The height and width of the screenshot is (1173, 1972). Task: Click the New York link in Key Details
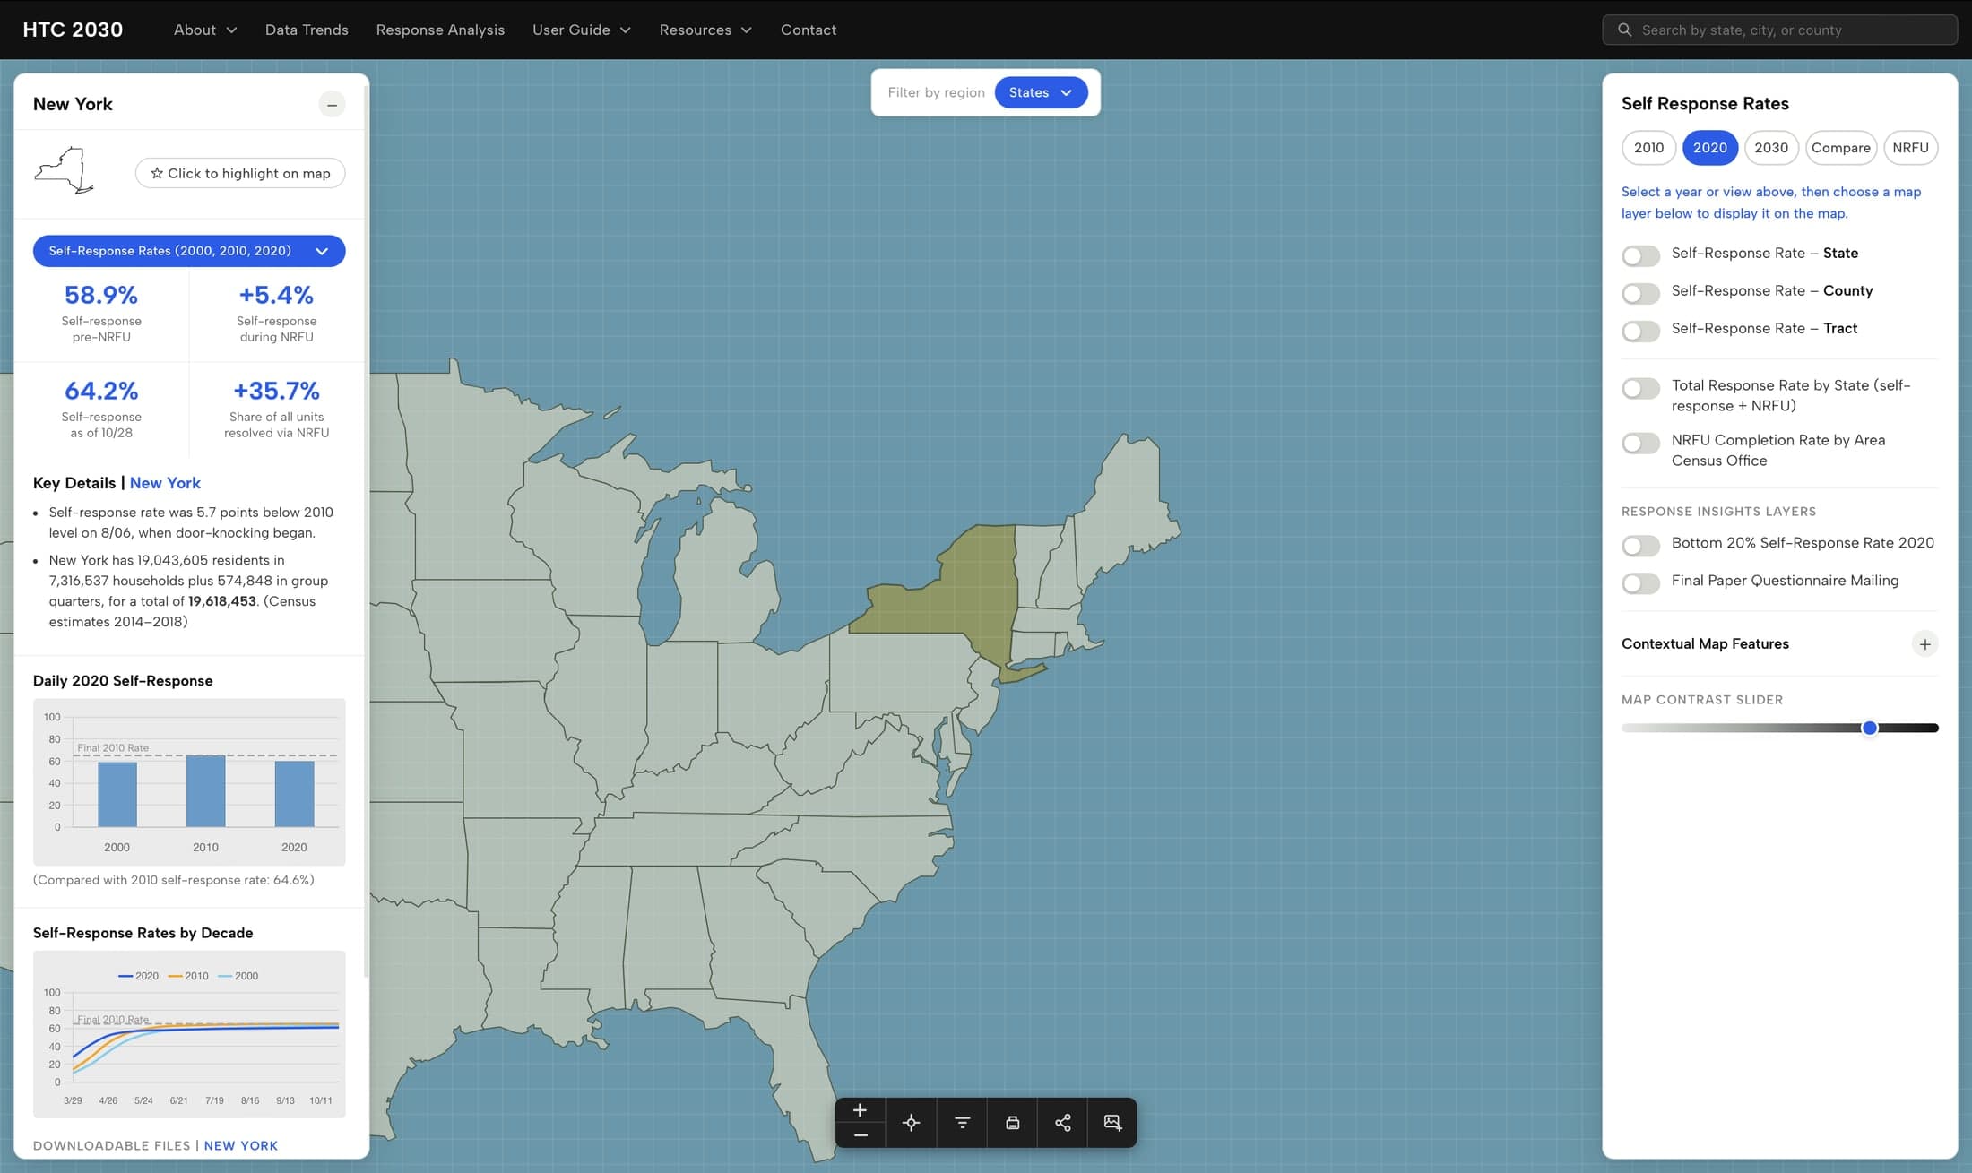165,483
